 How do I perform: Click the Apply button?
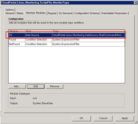(x=125, y=118)
